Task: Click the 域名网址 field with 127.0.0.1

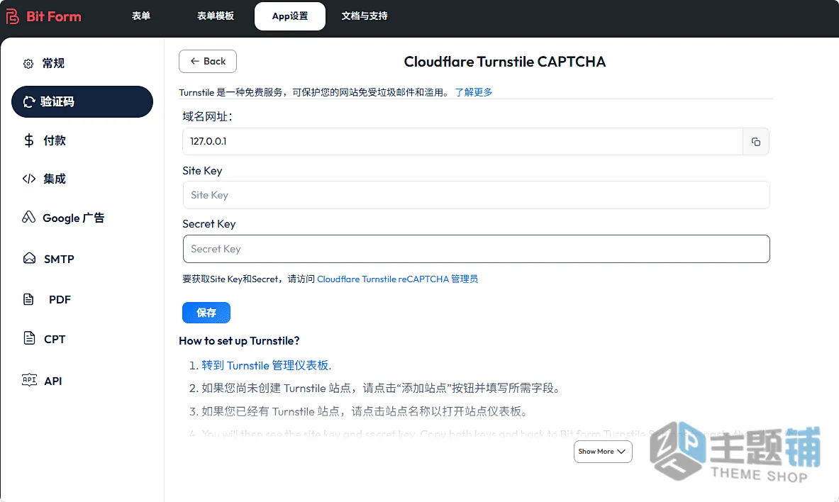Action: tap(463, 141)
